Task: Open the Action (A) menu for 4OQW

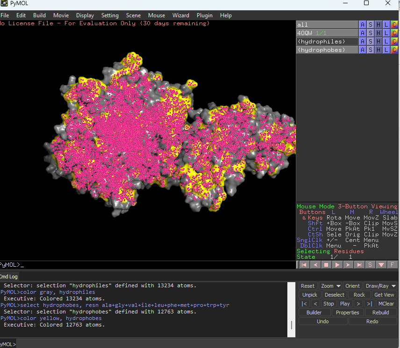Action: coord(363,33)
